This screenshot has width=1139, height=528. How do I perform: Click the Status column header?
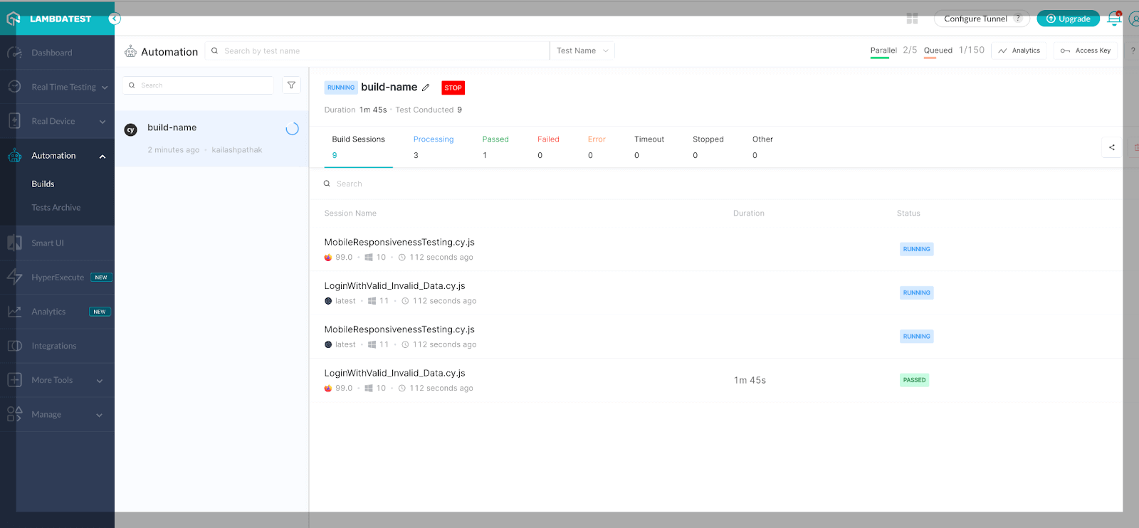tap(908, 213)
